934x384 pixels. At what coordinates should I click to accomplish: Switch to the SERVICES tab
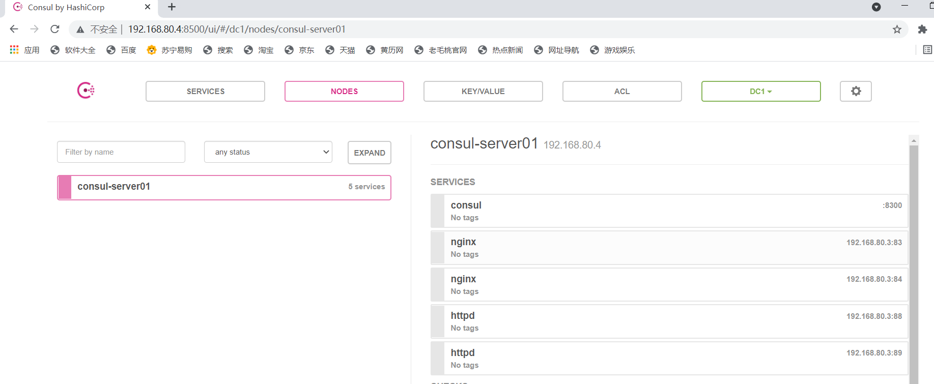pyautogui.click(x=205, y=91)
